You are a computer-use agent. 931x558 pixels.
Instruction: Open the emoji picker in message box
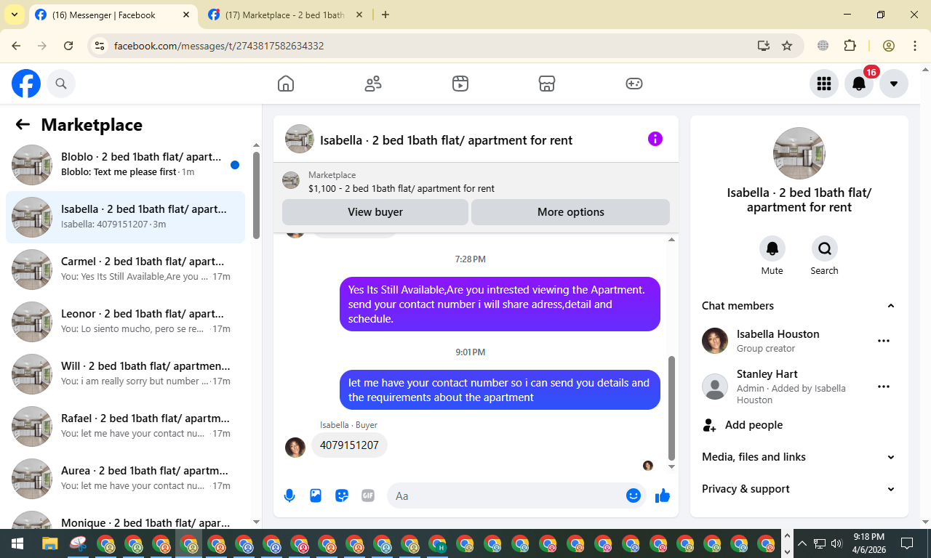634,496
